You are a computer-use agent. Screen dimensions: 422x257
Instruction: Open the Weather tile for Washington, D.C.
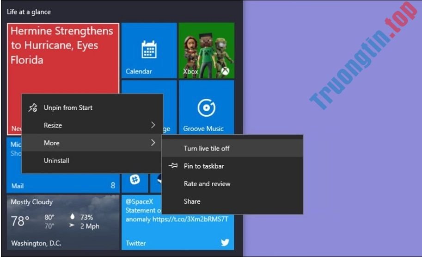(63, 222)
